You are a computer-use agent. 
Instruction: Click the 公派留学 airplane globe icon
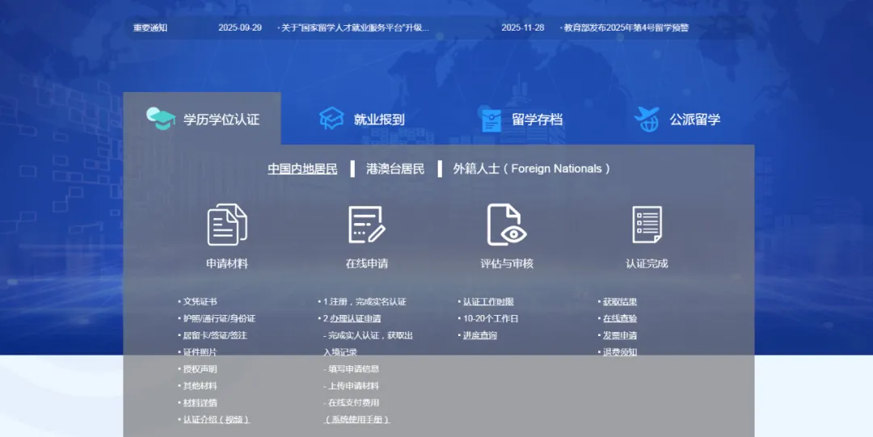tap(647, 119)
